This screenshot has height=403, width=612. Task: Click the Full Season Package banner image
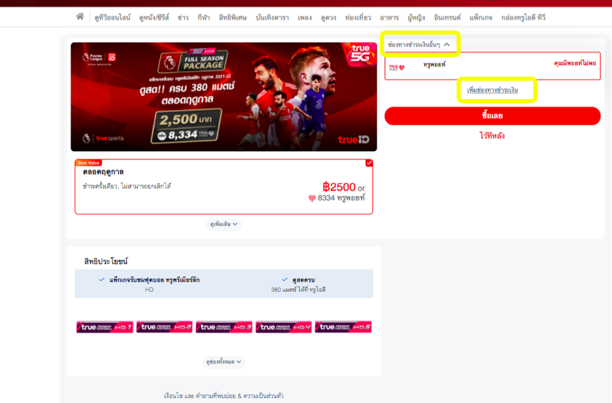[x=224, y=97]
